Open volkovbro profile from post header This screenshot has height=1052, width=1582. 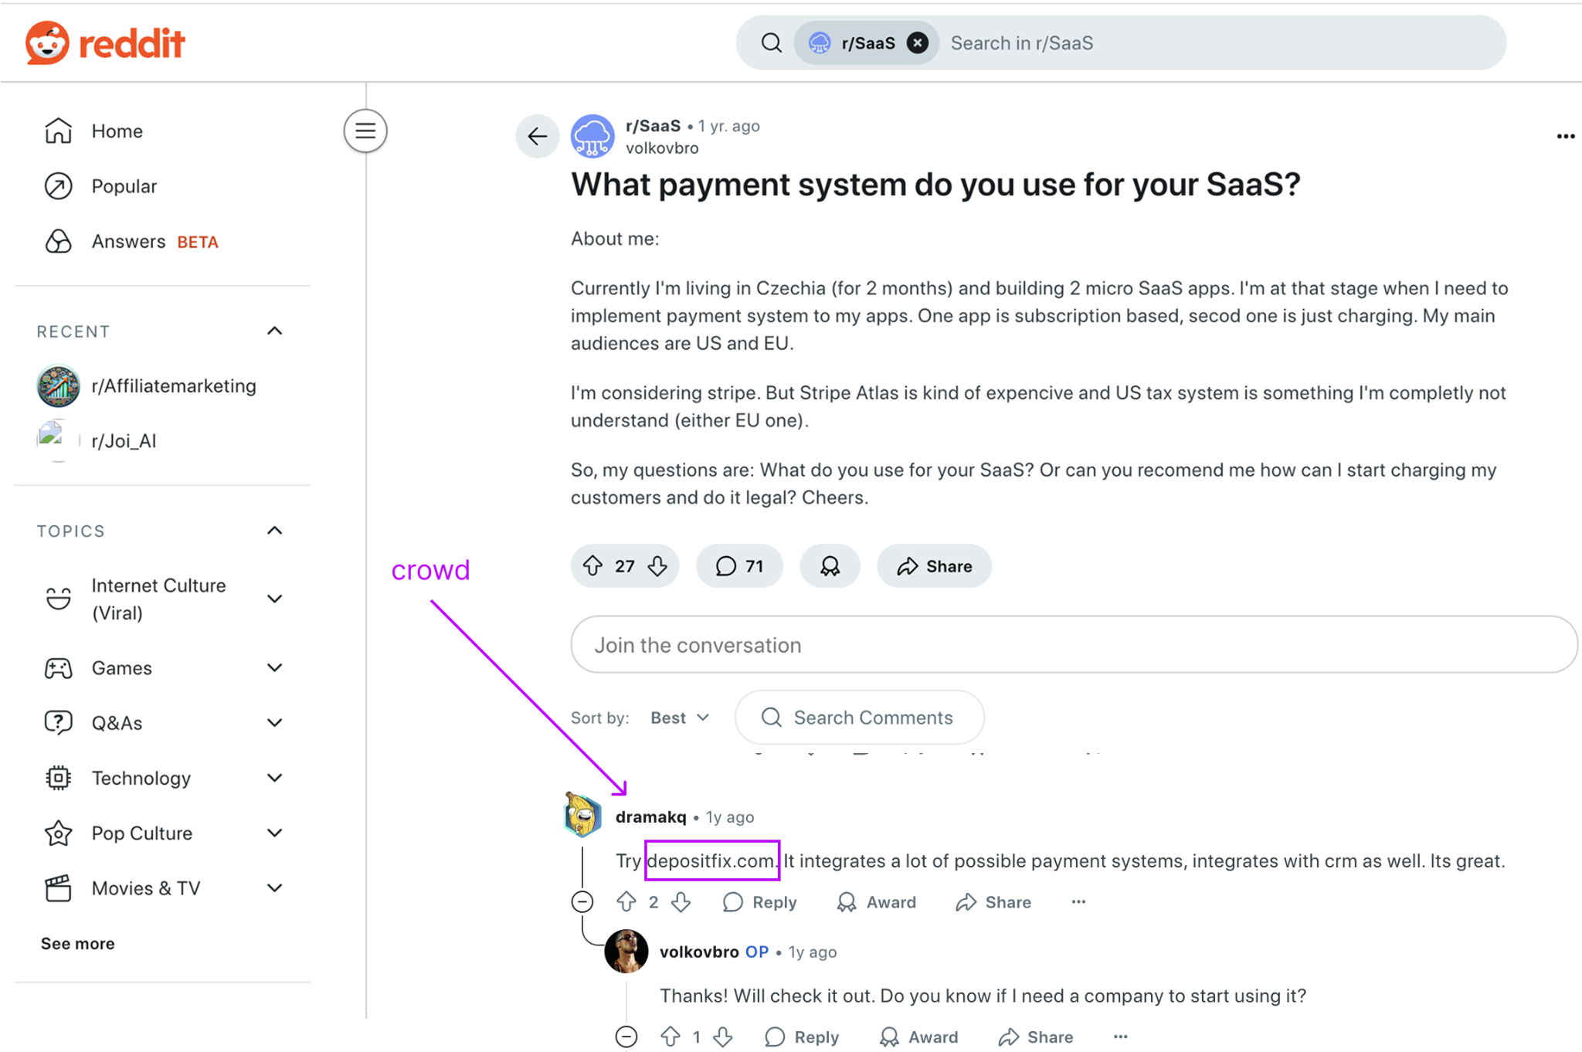click(662, 148)
